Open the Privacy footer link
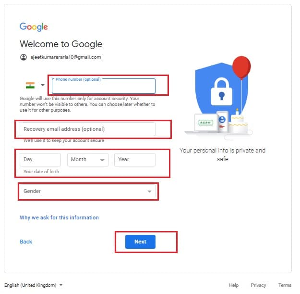This screenshot has height=294, width=300. pos(259,285)
